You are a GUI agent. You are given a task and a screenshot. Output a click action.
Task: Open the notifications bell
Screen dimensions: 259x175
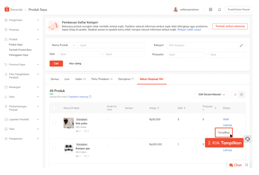click(x=219, y=10)
